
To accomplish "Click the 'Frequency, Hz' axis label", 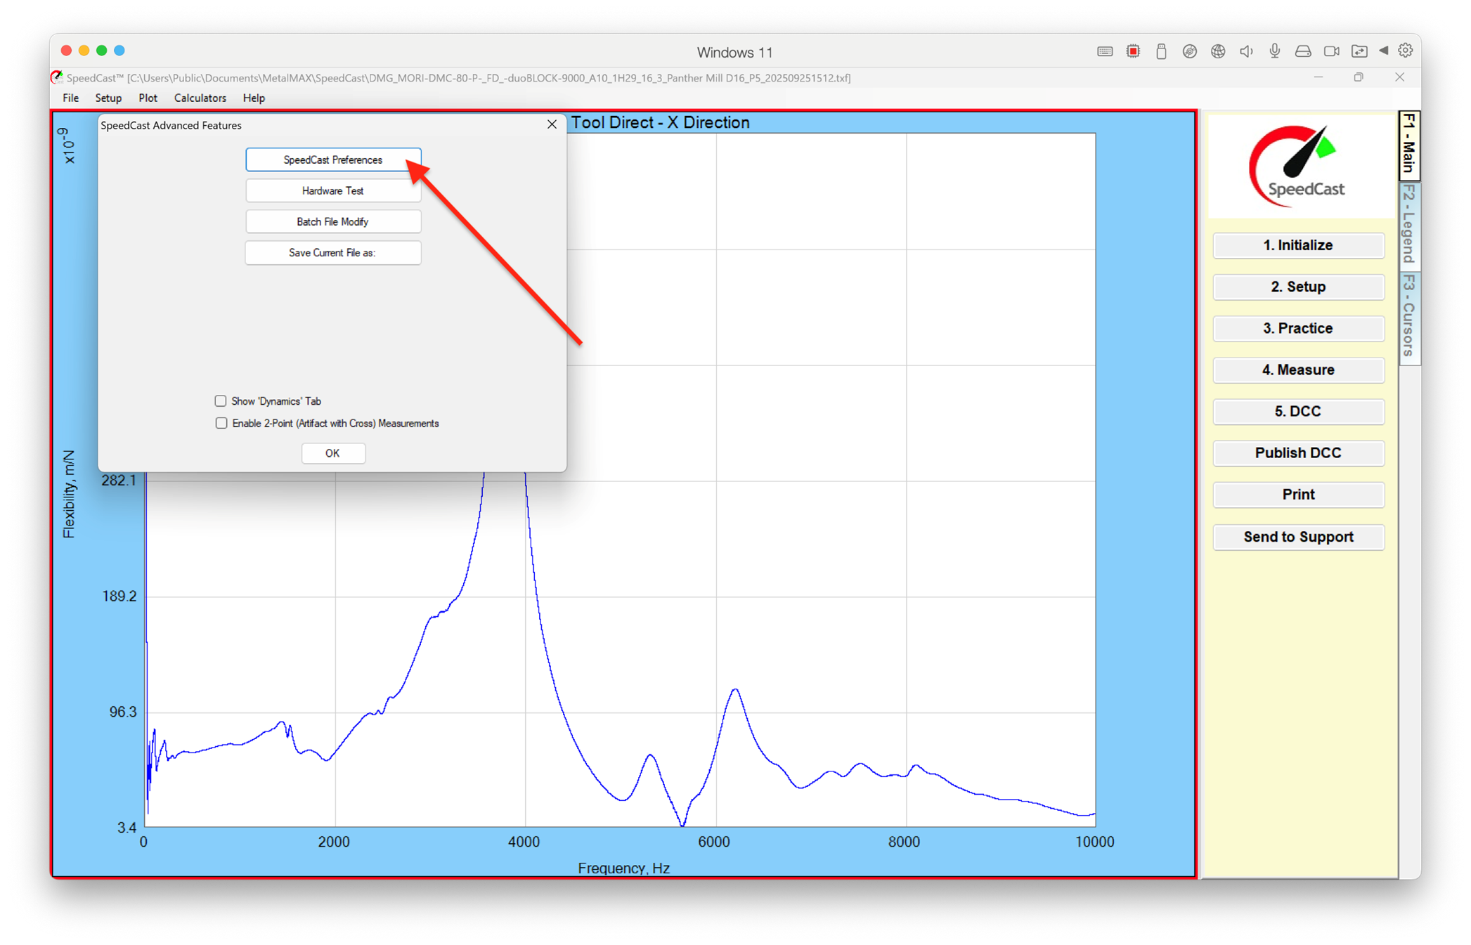I will [623, 868].
